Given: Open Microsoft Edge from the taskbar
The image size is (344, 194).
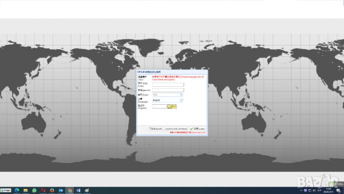Looking at the screenshot, I should click(x=17, y=190).
